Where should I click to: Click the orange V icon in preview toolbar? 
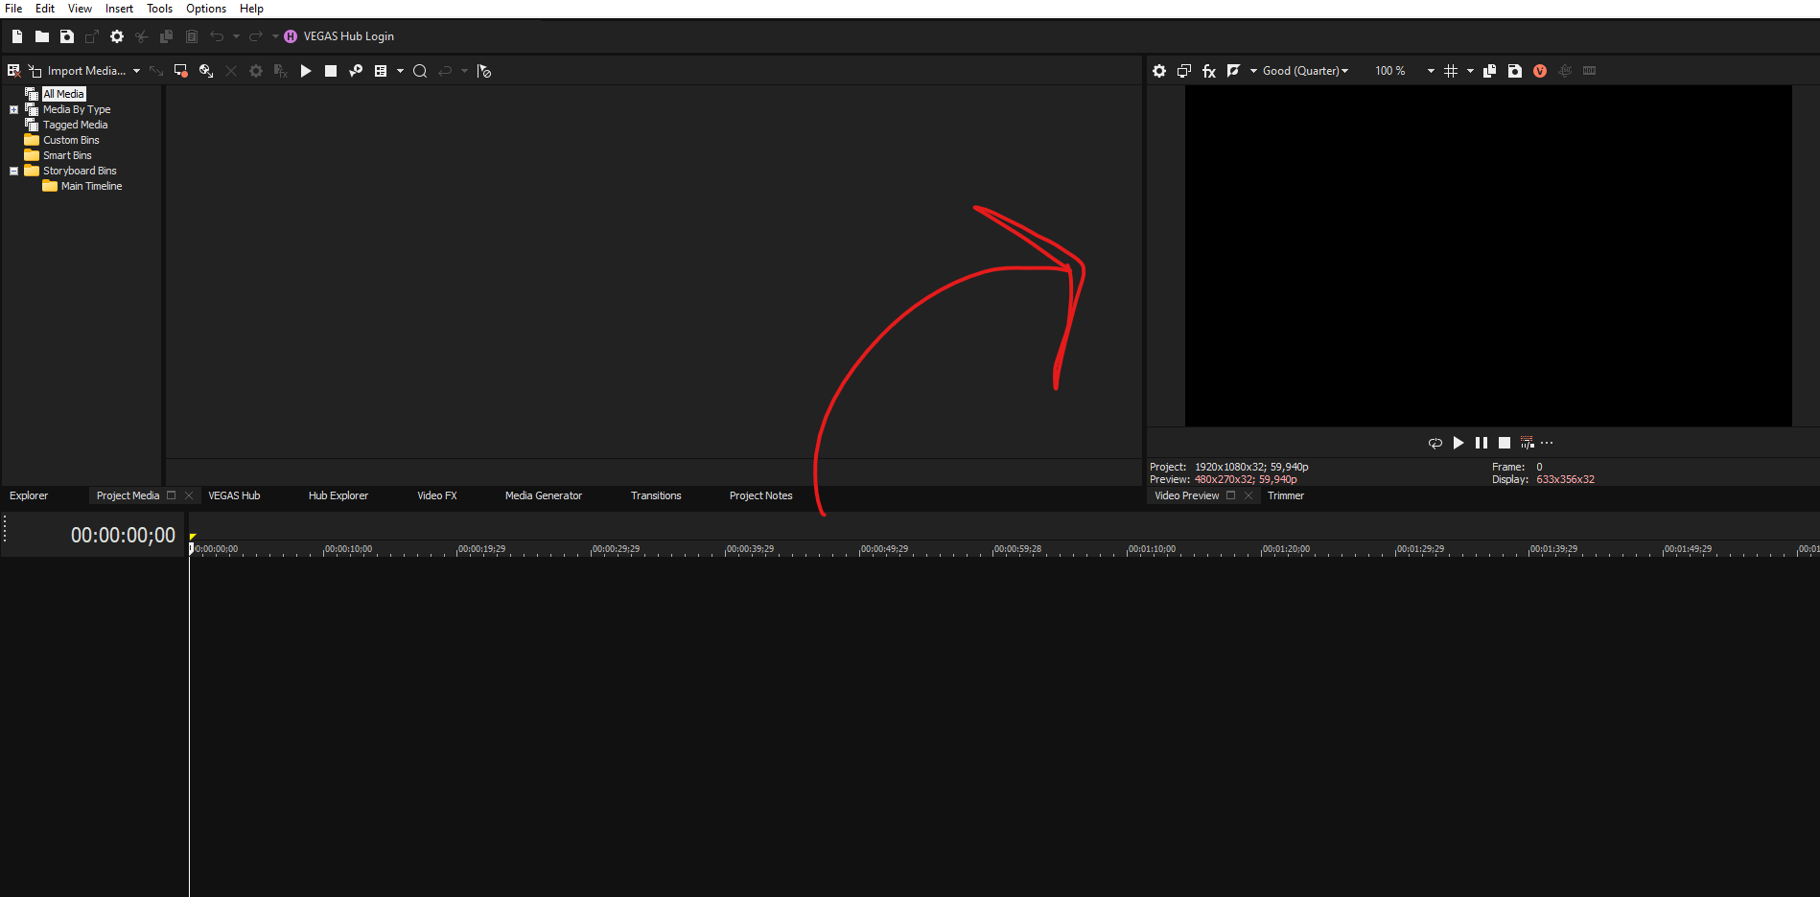click(x=1540, y=71)
